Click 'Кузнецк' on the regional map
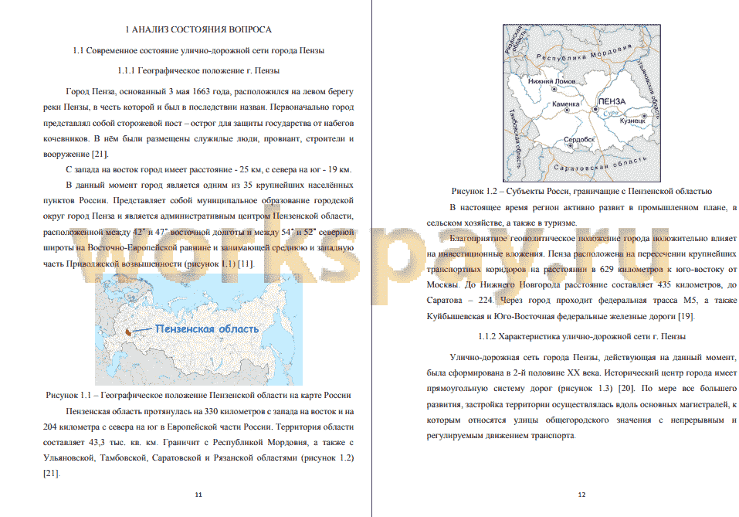The width and height of the screenshot is (739, 517). [x=632, y=121]
